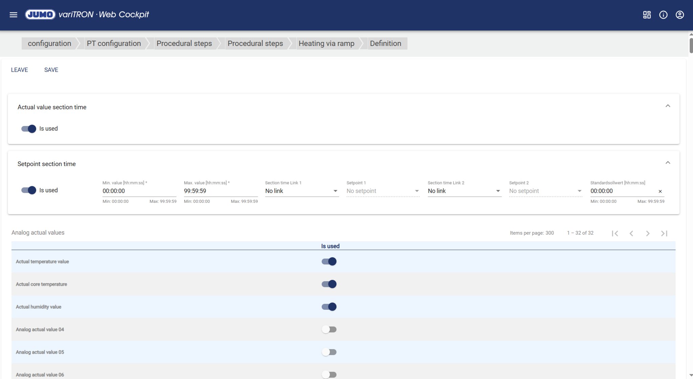The width and height of the screenshot is (693, 379).
Task: Collapse the Setpoint section time panel
Action: click(668, 163)
